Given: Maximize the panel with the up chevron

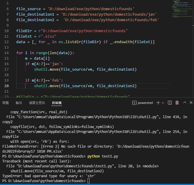Looking at the screenshot, I should click(x=185, y=102).
